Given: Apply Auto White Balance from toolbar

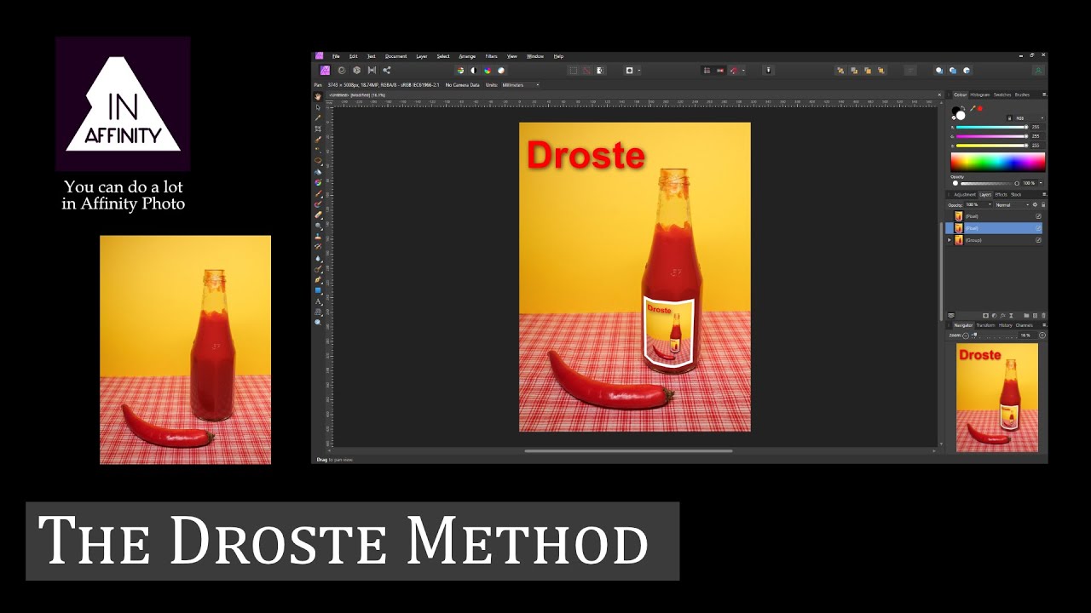Looking at the screenshot, I should (x=500, y=71).
